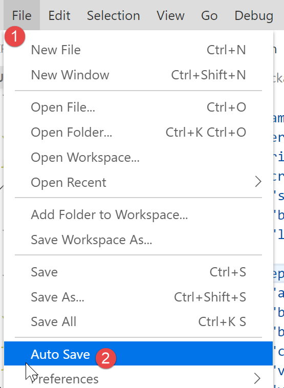Click Open File... menu item

pyautogui.click(x=138, y=107)
